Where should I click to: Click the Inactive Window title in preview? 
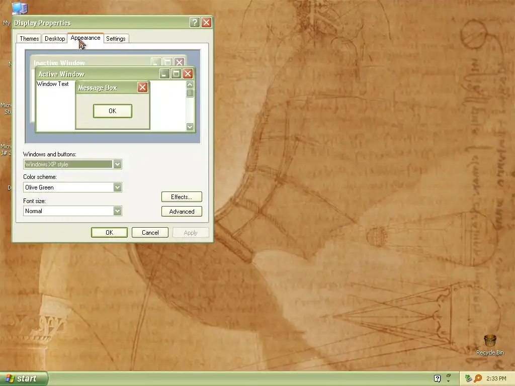click(x=59, y=63)
